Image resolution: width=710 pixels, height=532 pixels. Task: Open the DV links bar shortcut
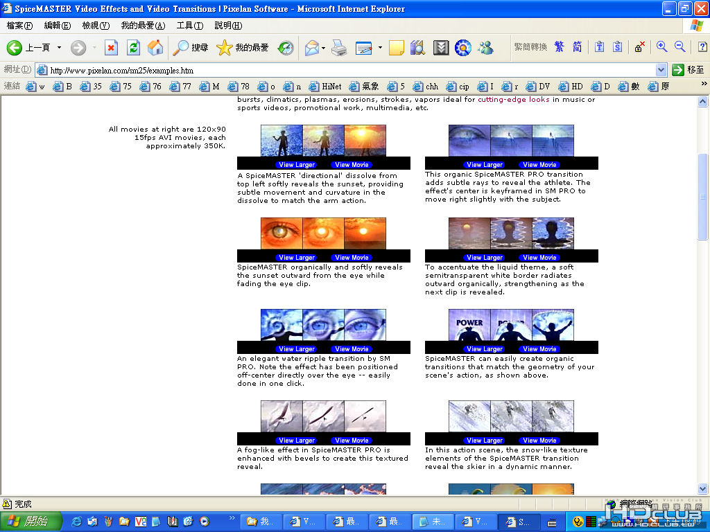pos(538,86)
